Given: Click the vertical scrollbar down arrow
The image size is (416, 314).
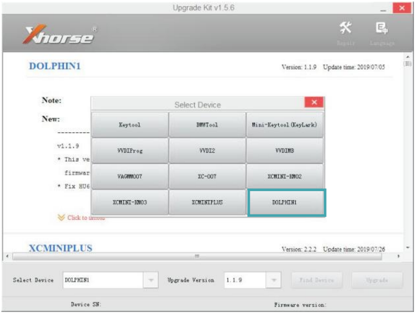Looking at the screenshot, I should coord(408,248).
